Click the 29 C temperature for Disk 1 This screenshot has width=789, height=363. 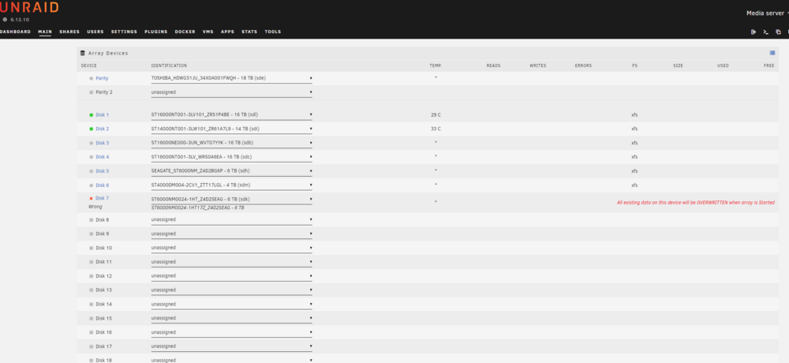(x=436, y=114)
